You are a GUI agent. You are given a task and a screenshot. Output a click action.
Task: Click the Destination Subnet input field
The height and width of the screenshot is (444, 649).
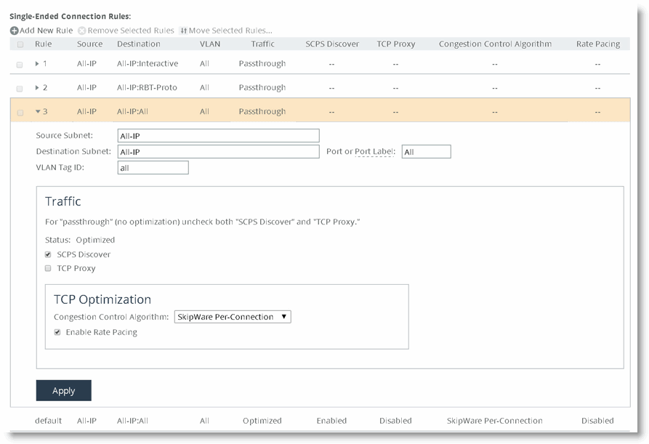pyautogui.click(x=218, y=152)
